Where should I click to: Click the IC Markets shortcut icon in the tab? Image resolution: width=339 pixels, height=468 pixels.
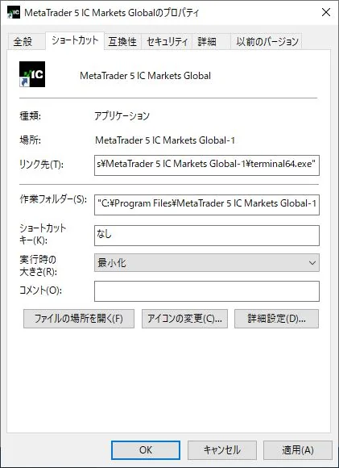(32, 74)
